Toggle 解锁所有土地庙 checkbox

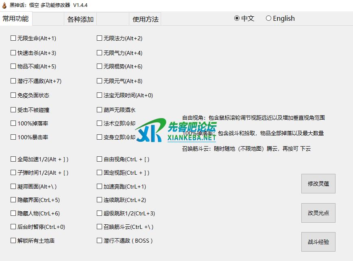(13, 241)
